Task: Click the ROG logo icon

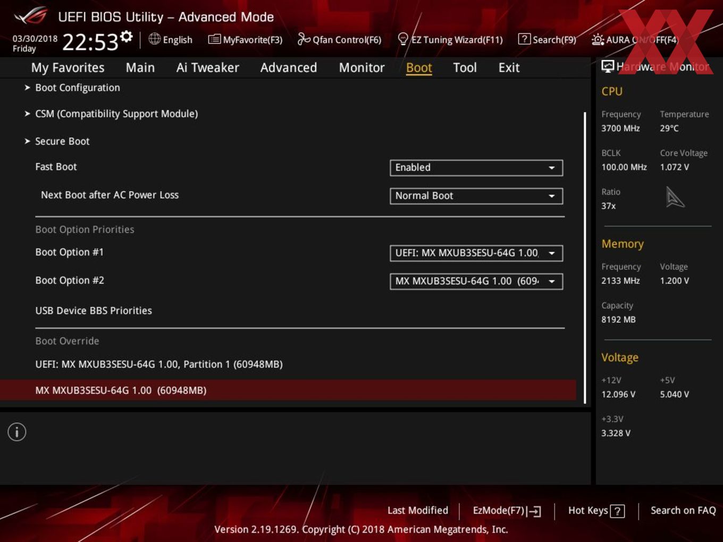Action: point(31,16)
